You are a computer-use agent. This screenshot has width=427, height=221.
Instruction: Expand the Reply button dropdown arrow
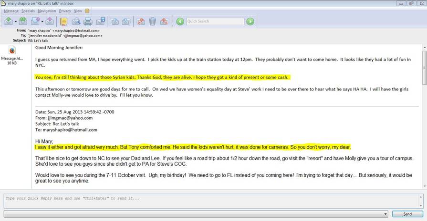point(15,21)
